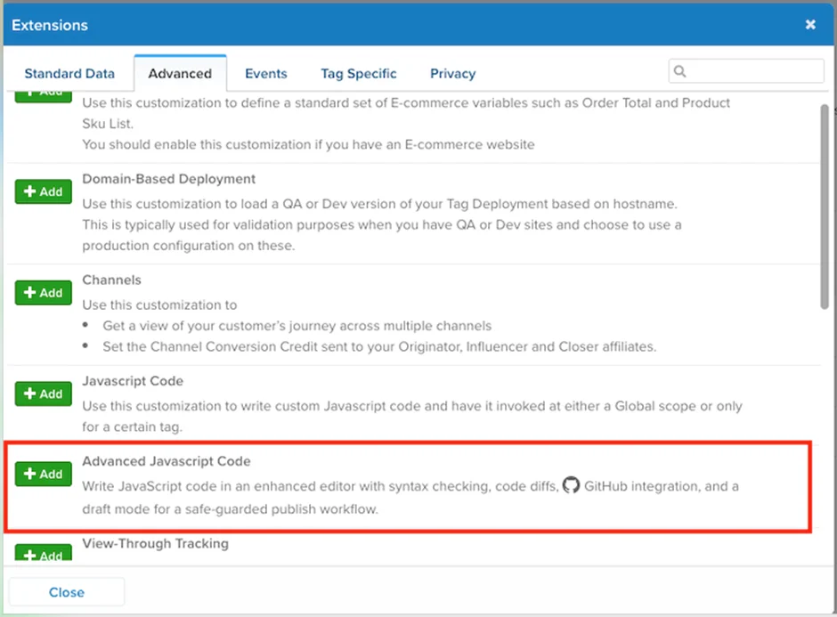This screenshot has width=837, height=617.
Task: Click the plus icon beside Javascript Code
Action: click(29, 394)
